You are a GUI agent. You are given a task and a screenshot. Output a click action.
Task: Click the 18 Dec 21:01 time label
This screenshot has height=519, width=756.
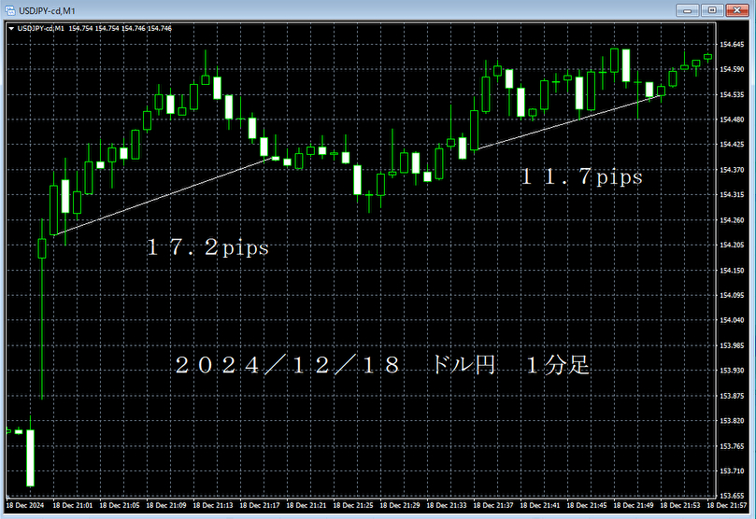(x=72, y=506)
